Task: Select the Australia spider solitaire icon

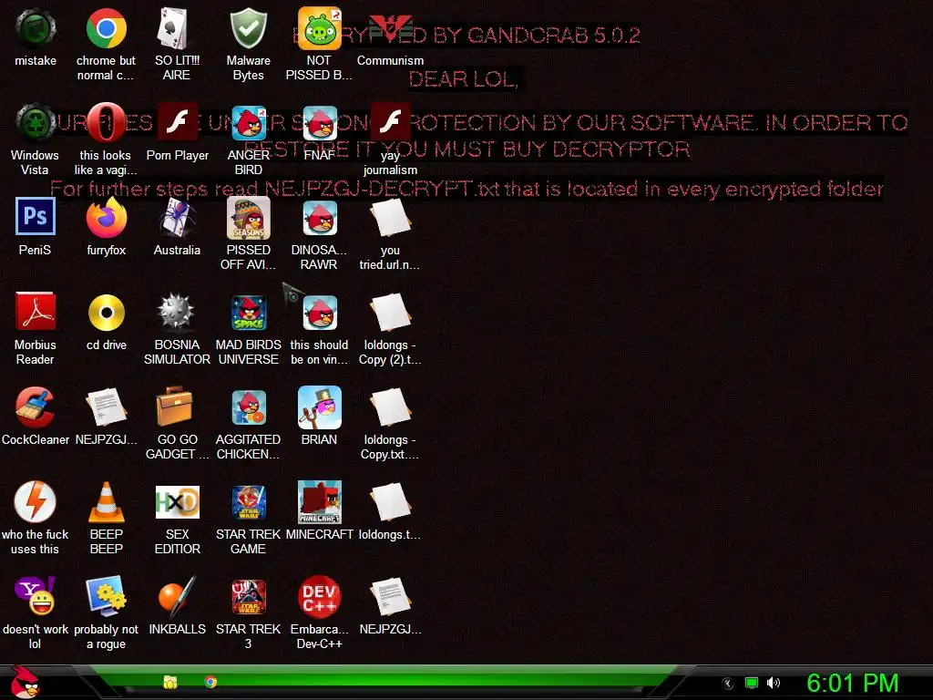Action: pos(177,217)
